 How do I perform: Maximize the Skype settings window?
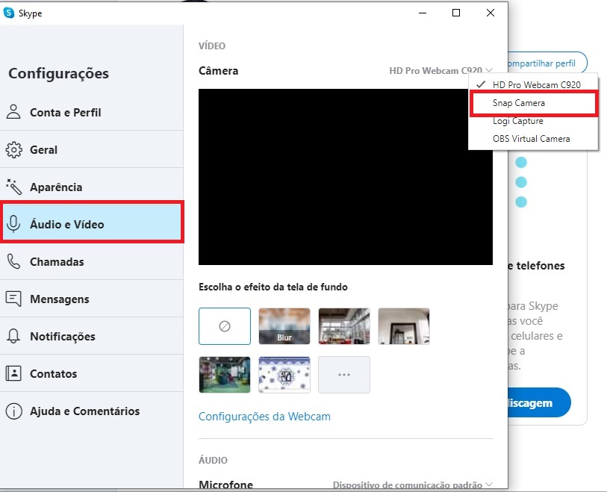456,13
